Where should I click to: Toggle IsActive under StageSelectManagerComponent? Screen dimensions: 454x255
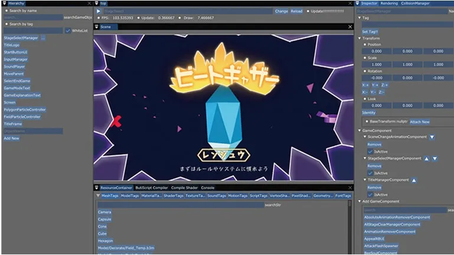[370, 173]
